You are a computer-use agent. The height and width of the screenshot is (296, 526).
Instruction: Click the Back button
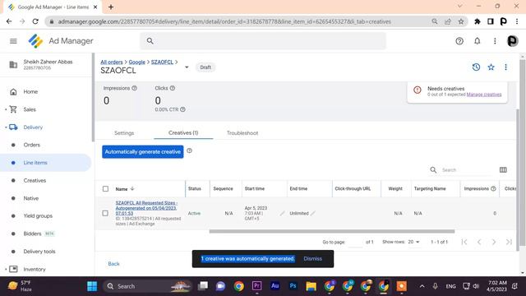pyautogui.click(x=113, y=264)
